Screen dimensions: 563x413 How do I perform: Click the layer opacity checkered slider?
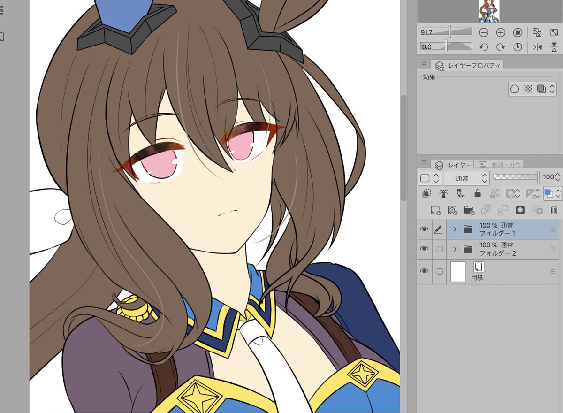(517, 177)
